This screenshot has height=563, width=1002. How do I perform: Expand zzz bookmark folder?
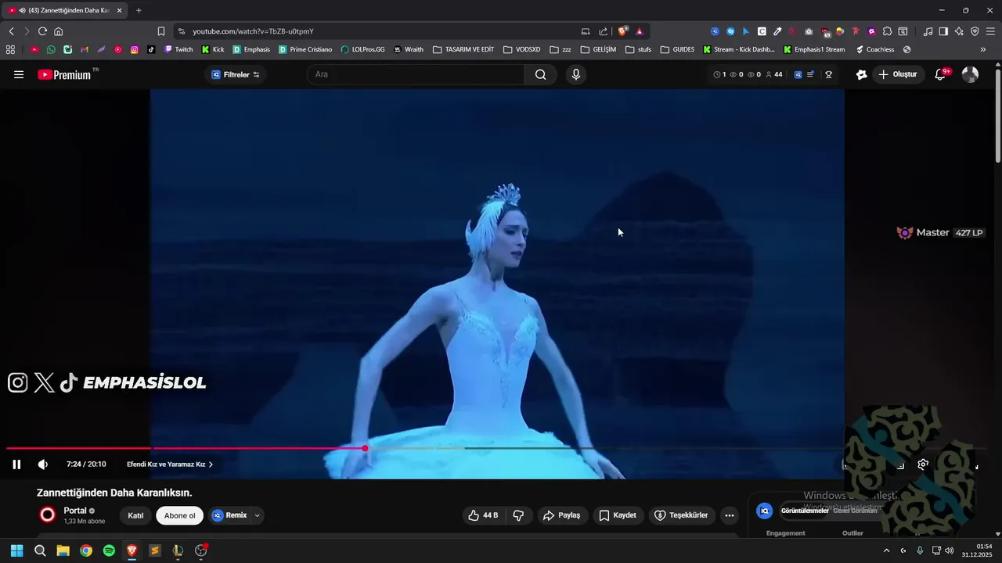560,49
